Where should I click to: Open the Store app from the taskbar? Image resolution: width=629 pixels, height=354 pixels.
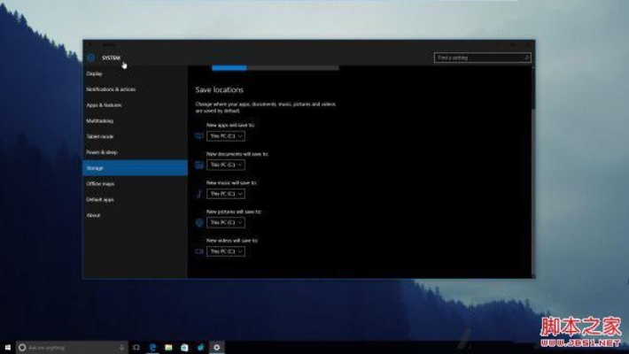point(184,347)
